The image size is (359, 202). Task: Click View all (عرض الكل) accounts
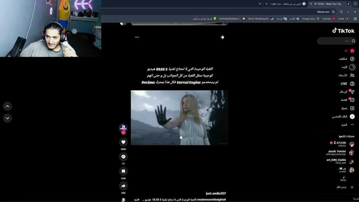click(x=345, y=187)
